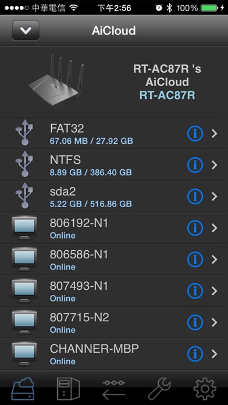The height and width of the screenshot is (405, 228).
Task: Open 806586-N1 computer entry
Action: [x=114, y=260]
